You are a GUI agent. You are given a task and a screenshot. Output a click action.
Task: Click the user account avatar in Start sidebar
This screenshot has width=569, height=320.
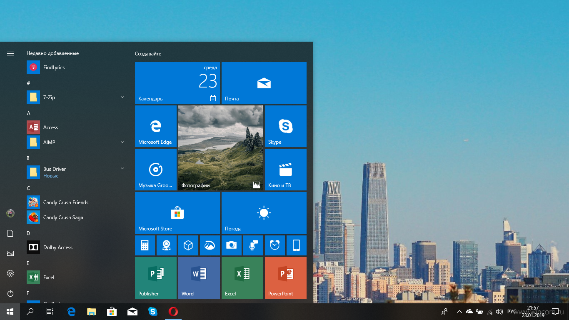[10, 213]
